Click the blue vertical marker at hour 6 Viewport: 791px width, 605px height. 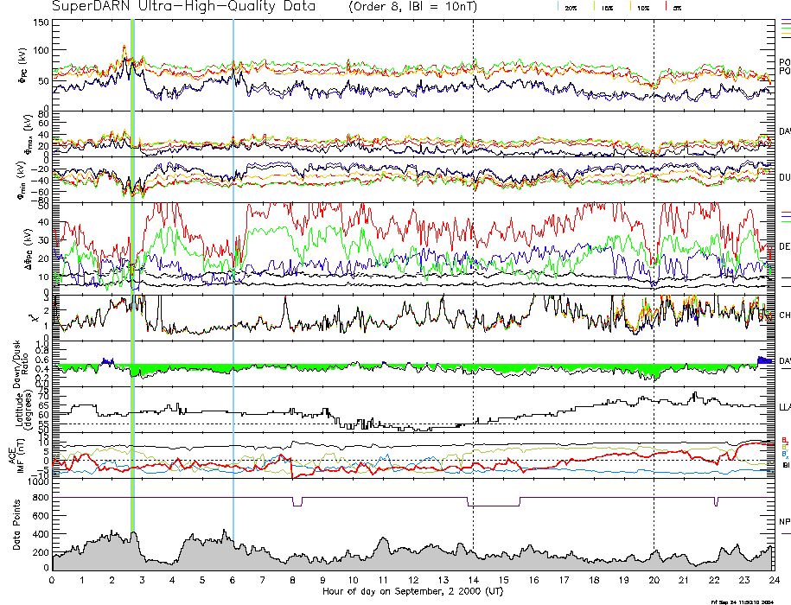click(233, 259)
